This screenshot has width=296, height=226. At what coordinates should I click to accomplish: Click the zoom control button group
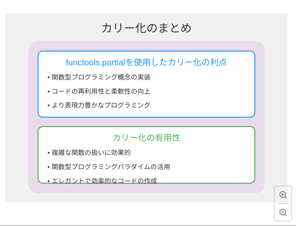[x=283, y=203]
